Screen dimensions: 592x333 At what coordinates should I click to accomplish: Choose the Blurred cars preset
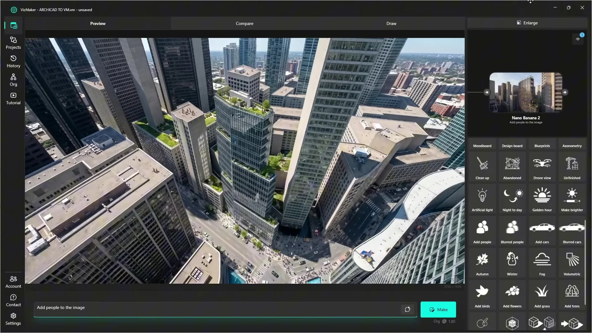coord(572,231)
